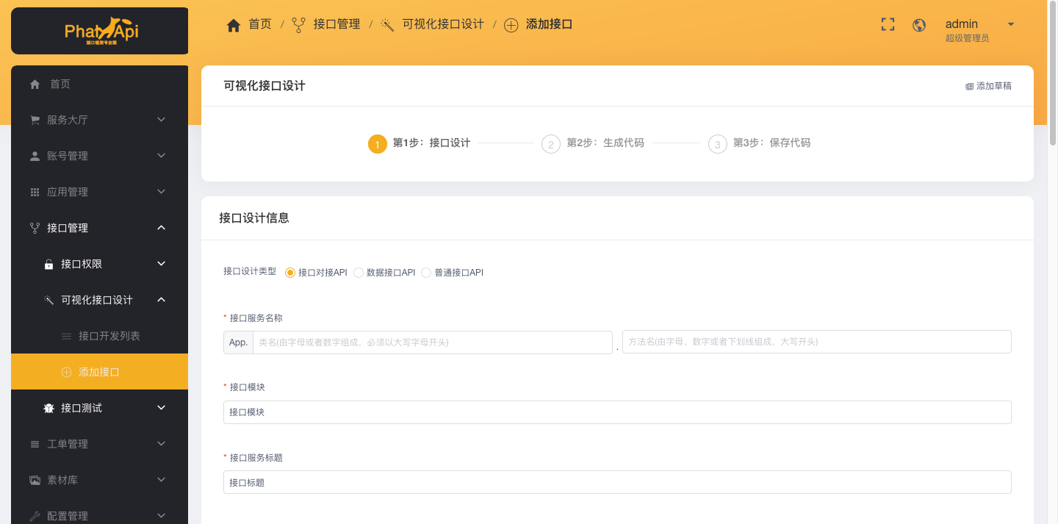1058x524 pixels.
Task: Click the 工单管理 lines icon
Action: point(35,444)
